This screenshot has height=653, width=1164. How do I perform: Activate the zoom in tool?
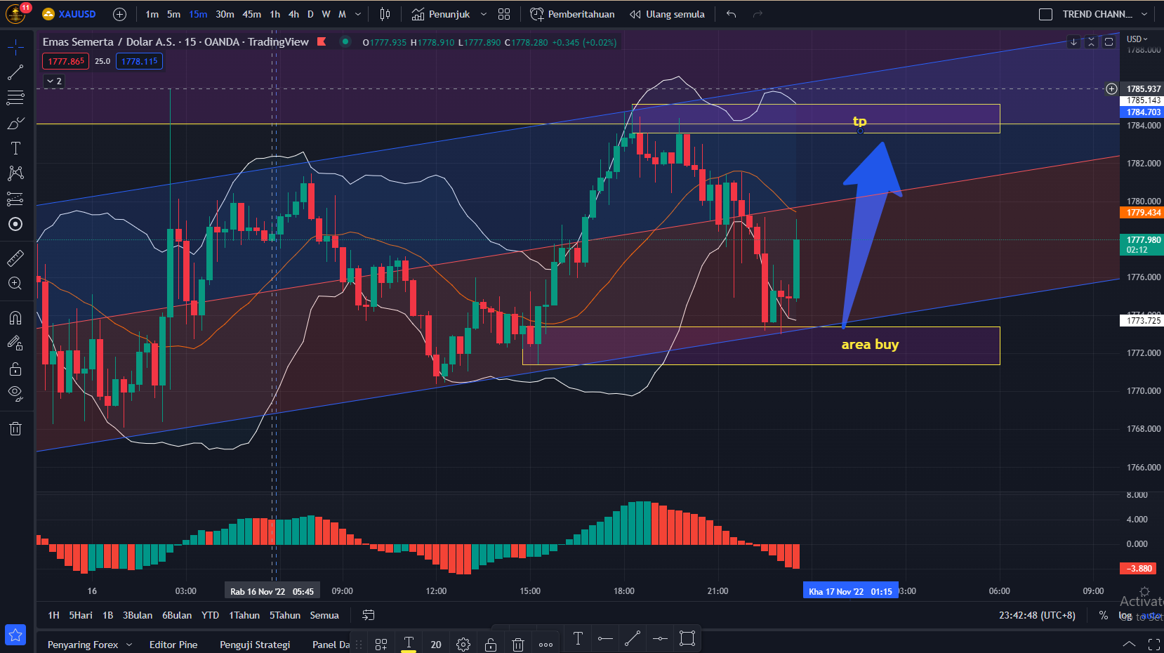[x=15, y=284]
